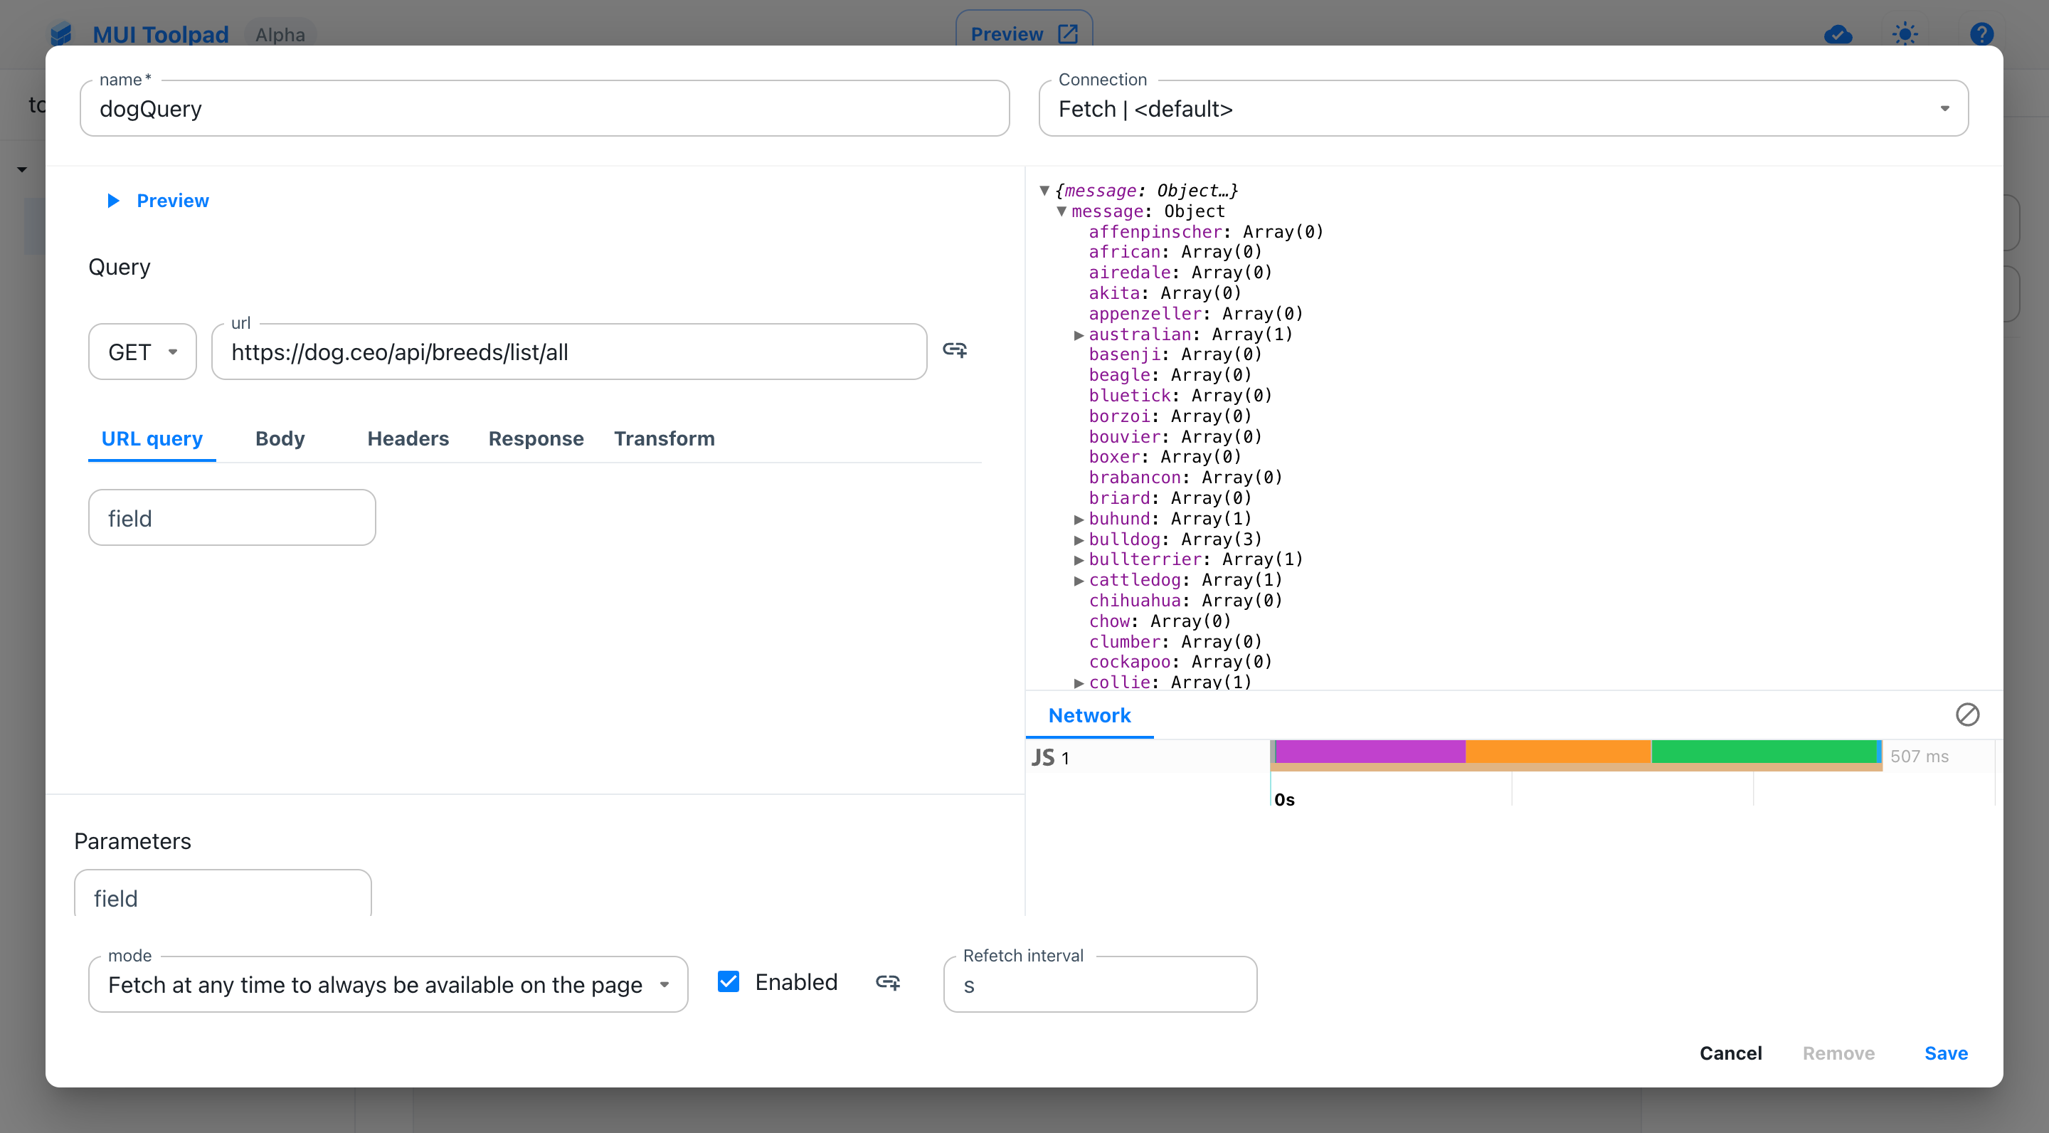Click the 0s timeline marker
Image resolution: width=2049 pixels, height=1133 pixels.
click(x=1283, y=800)
